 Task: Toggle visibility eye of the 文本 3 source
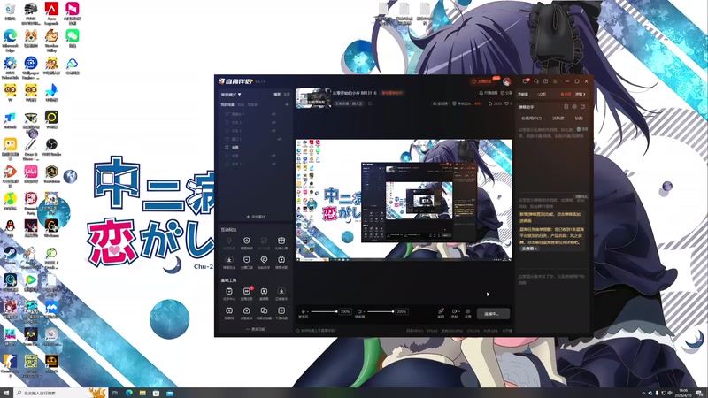pos(273,122)
